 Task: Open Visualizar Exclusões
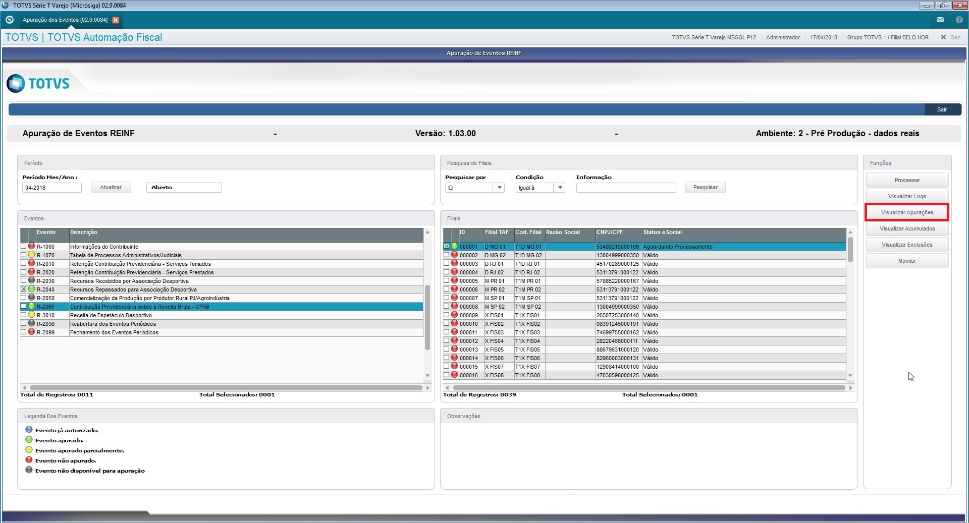907,245
